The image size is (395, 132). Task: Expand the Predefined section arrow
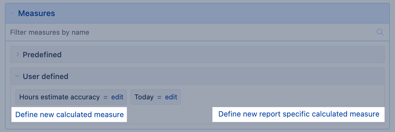coord(18,54)
